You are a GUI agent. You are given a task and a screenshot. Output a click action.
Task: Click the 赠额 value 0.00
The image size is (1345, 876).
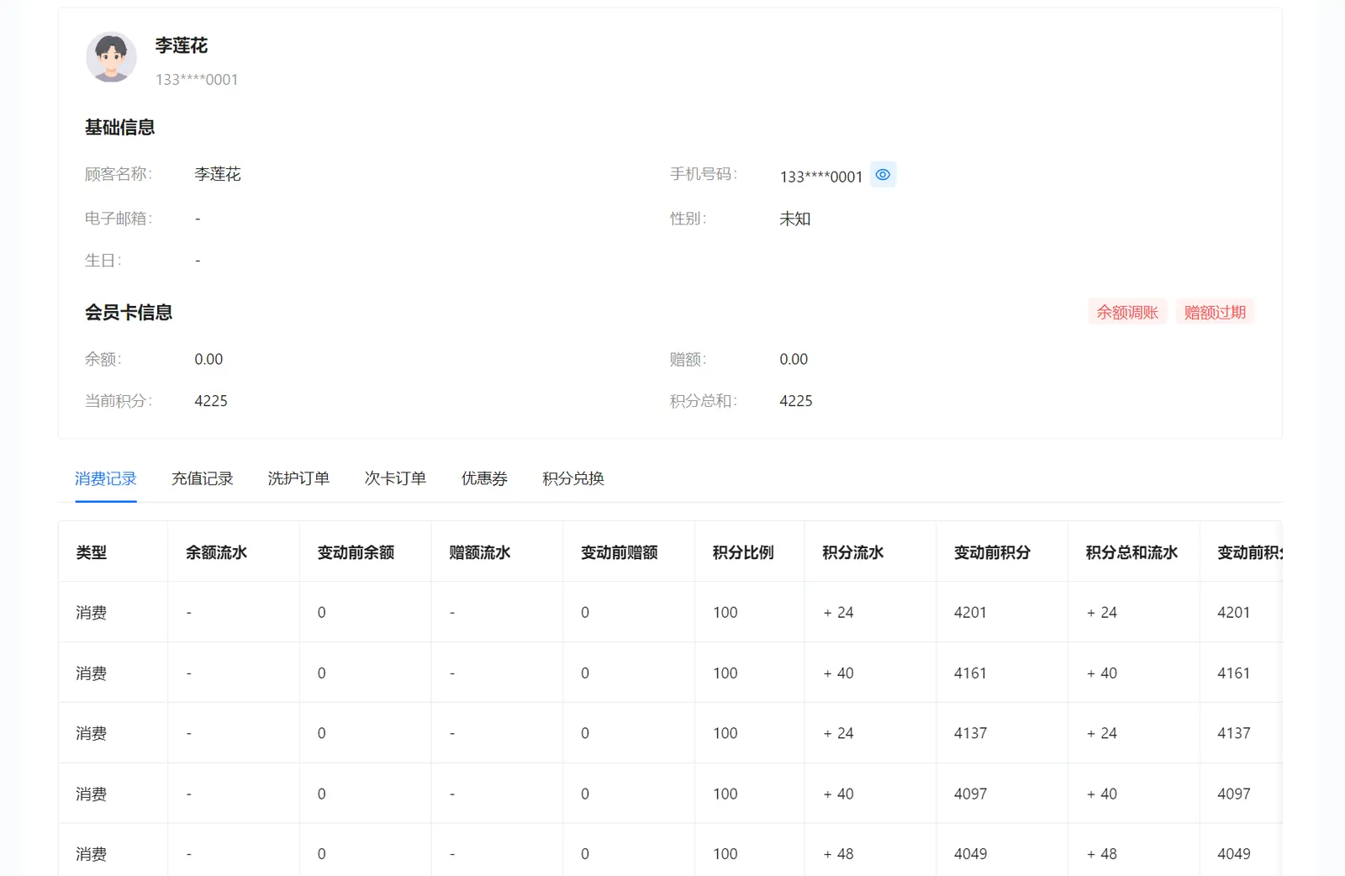coord(794,359)
